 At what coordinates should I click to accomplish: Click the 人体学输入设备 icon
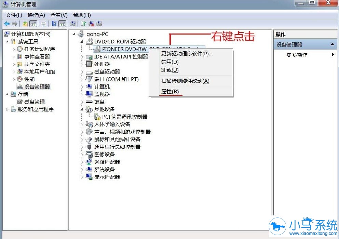pyautogui.click(x=89, y=124)
